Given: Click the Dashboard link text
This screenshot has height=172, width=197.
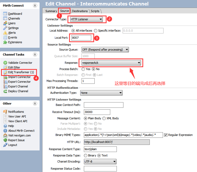Looking at the screenshot, I should (x=15, y=14).
